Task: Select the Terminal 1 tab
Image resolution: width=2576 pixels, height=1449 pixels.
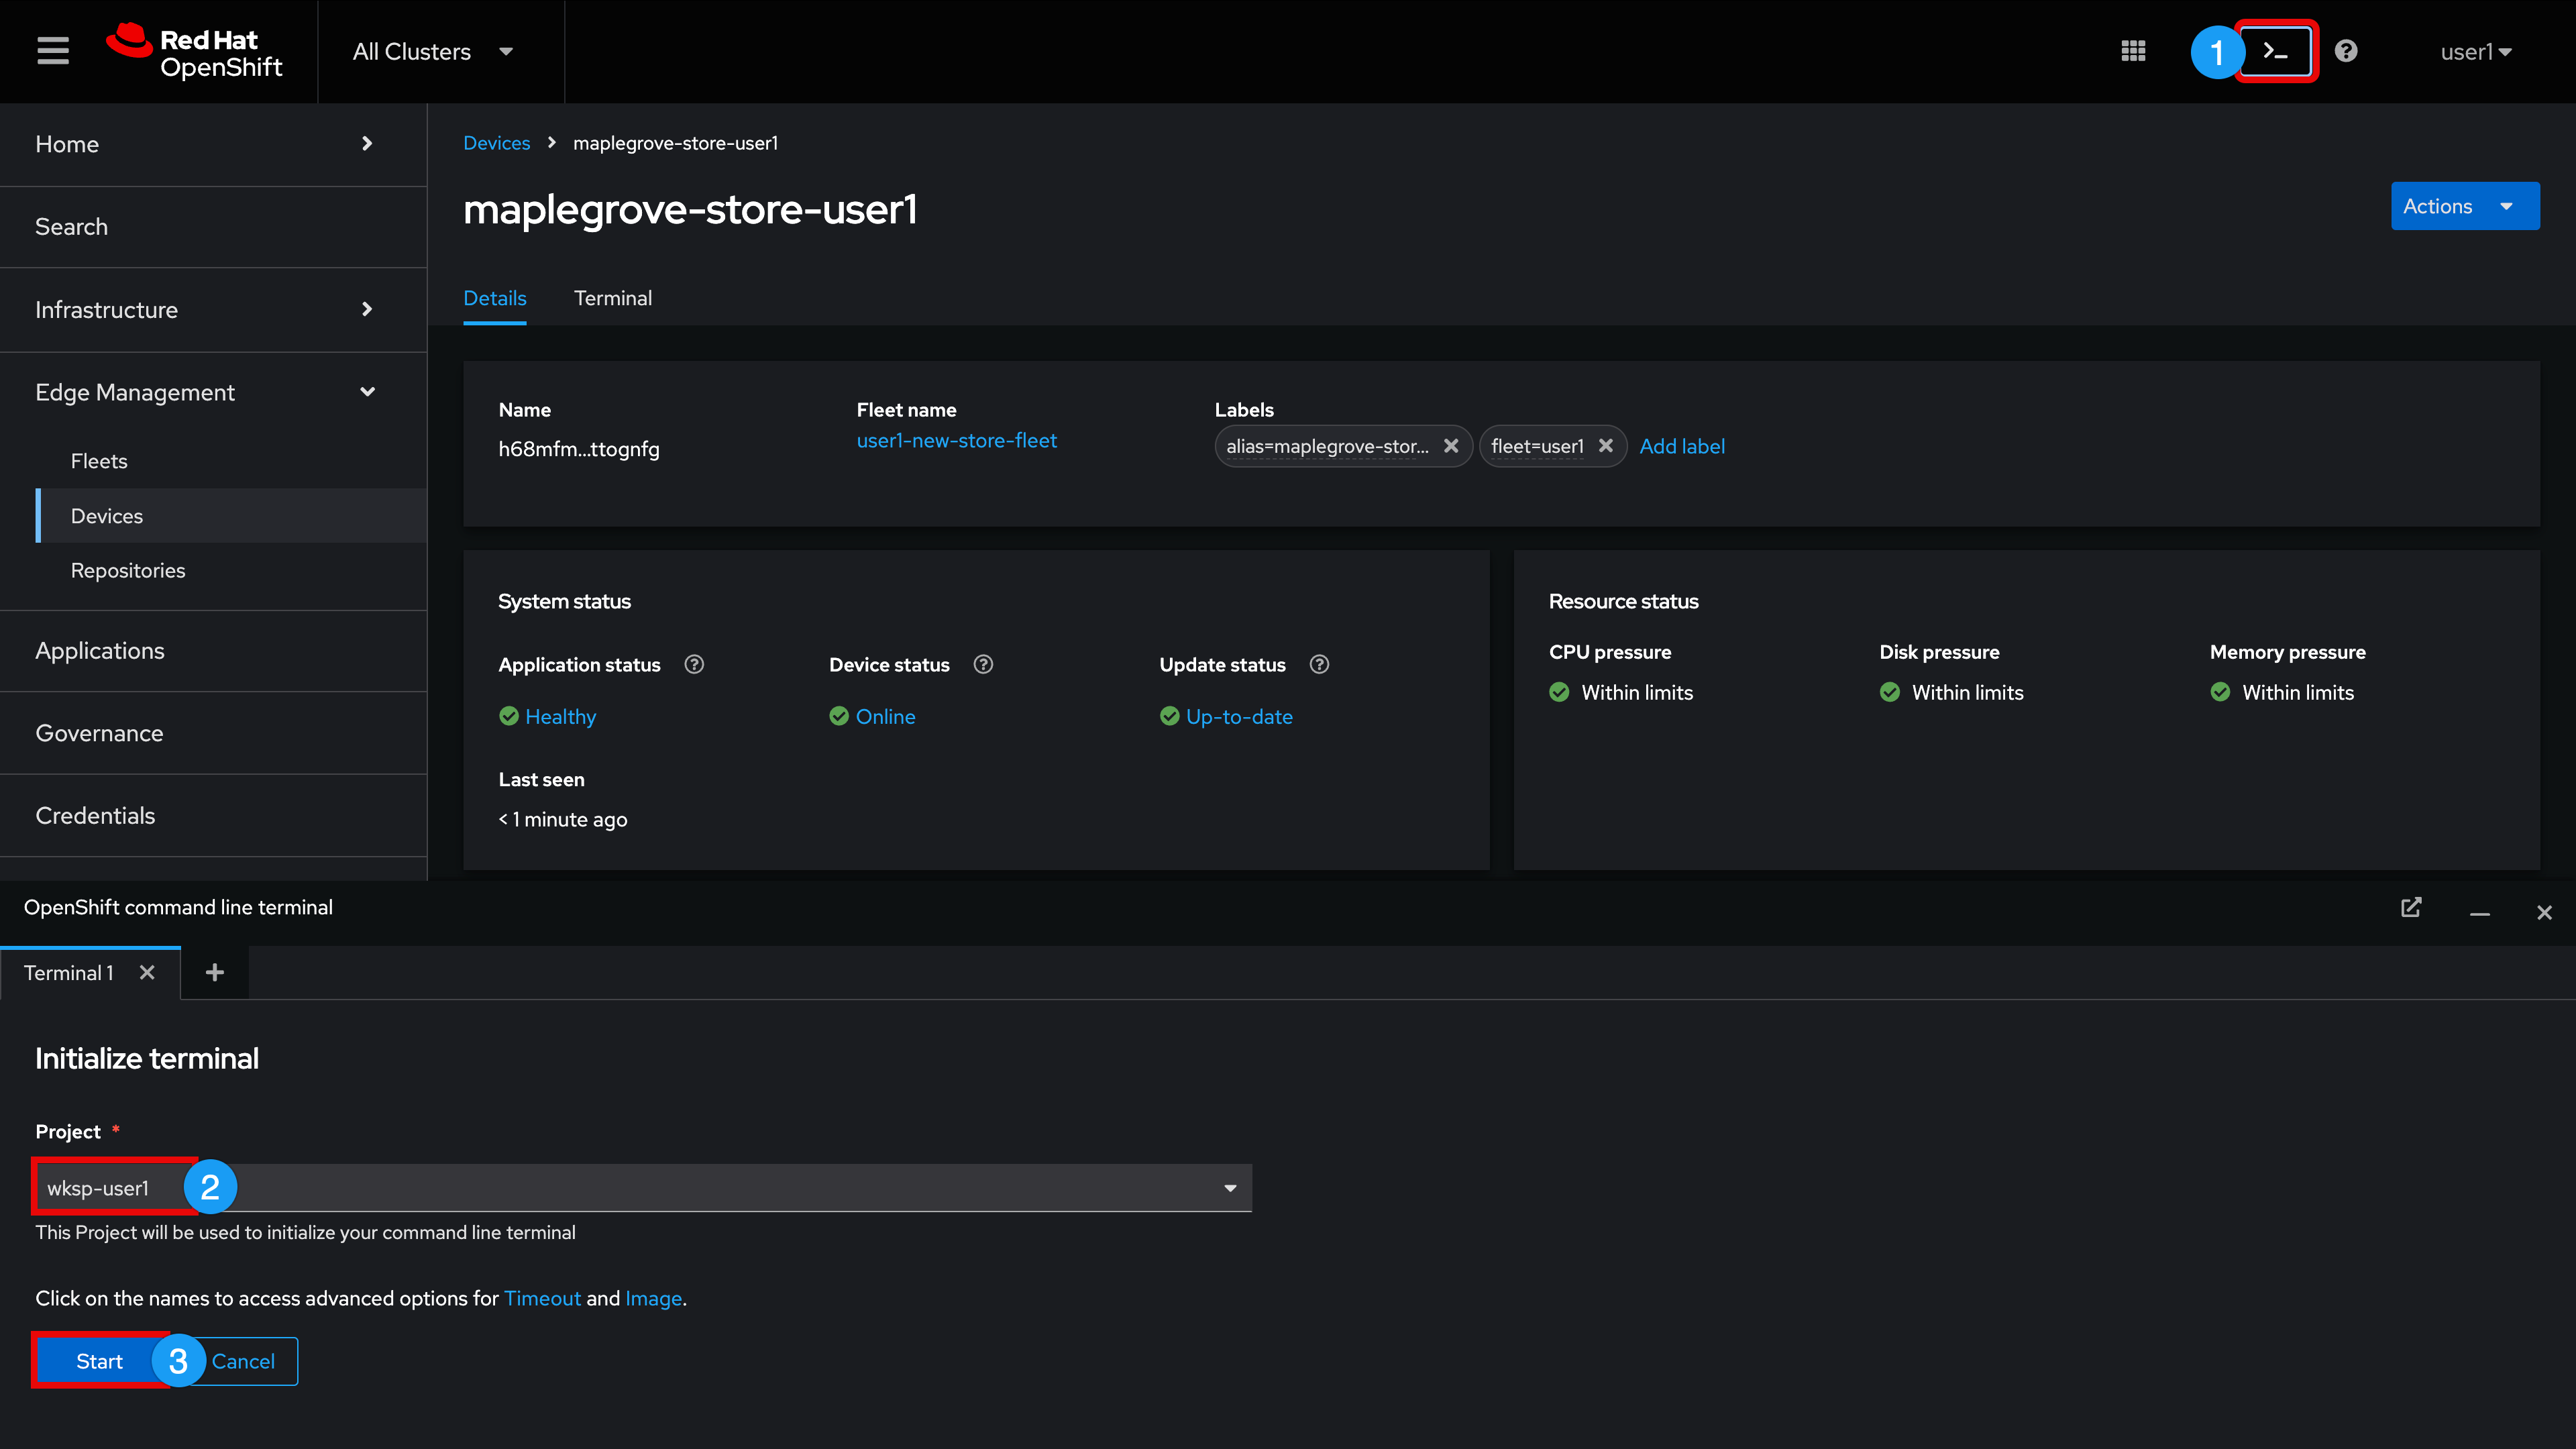Action: (x=68, y=972)
